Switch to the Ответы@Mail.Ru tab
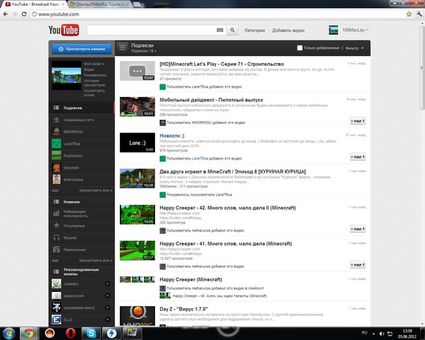 (x=99, y=4)
